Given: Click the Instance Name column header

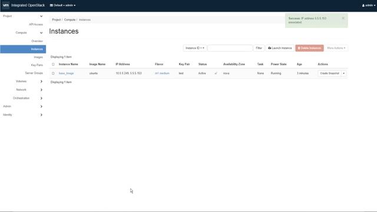Looking at the screenshot, I should (68, 64).
